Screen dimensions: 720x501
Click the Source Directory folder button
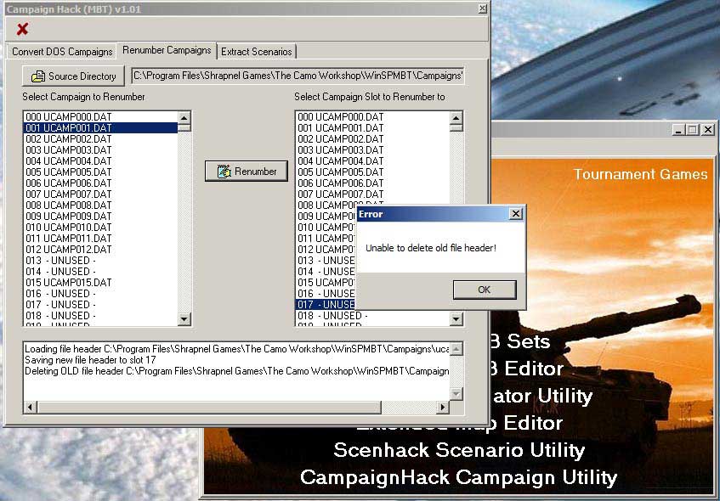[73, 76]
